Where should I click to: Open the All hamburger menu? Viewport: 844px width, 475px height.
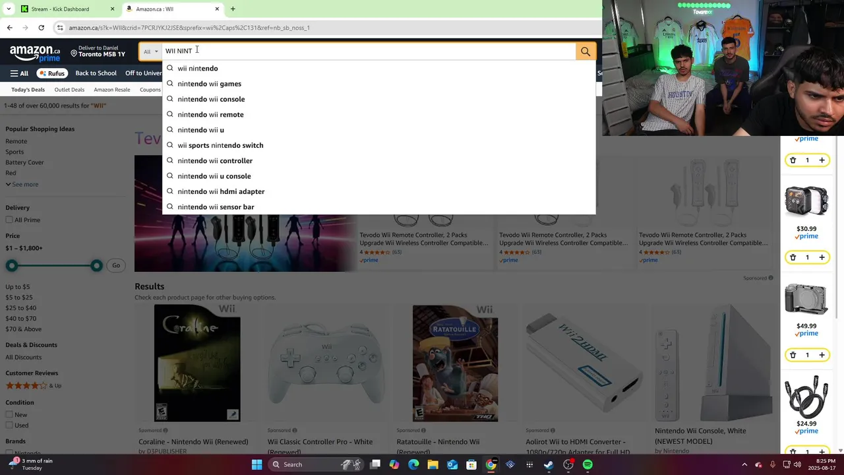pyautogui.click(x=19, y=73)
